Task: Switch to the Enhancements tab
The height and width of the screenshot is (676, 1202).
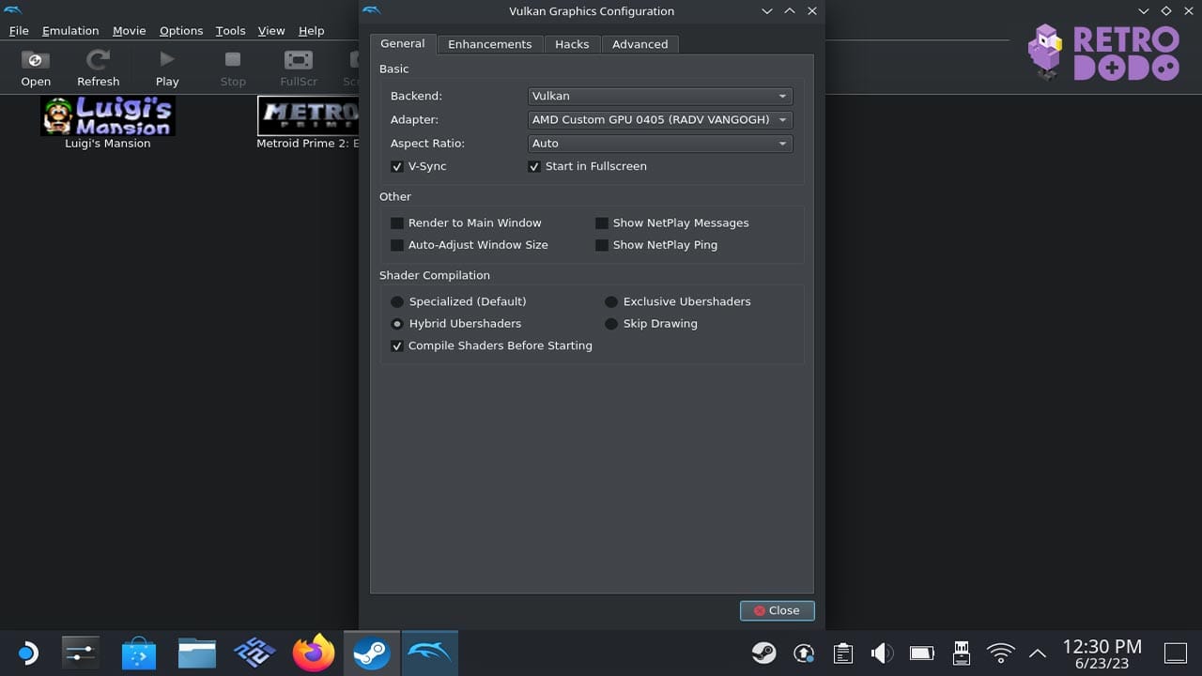Action: pos(489,44)
